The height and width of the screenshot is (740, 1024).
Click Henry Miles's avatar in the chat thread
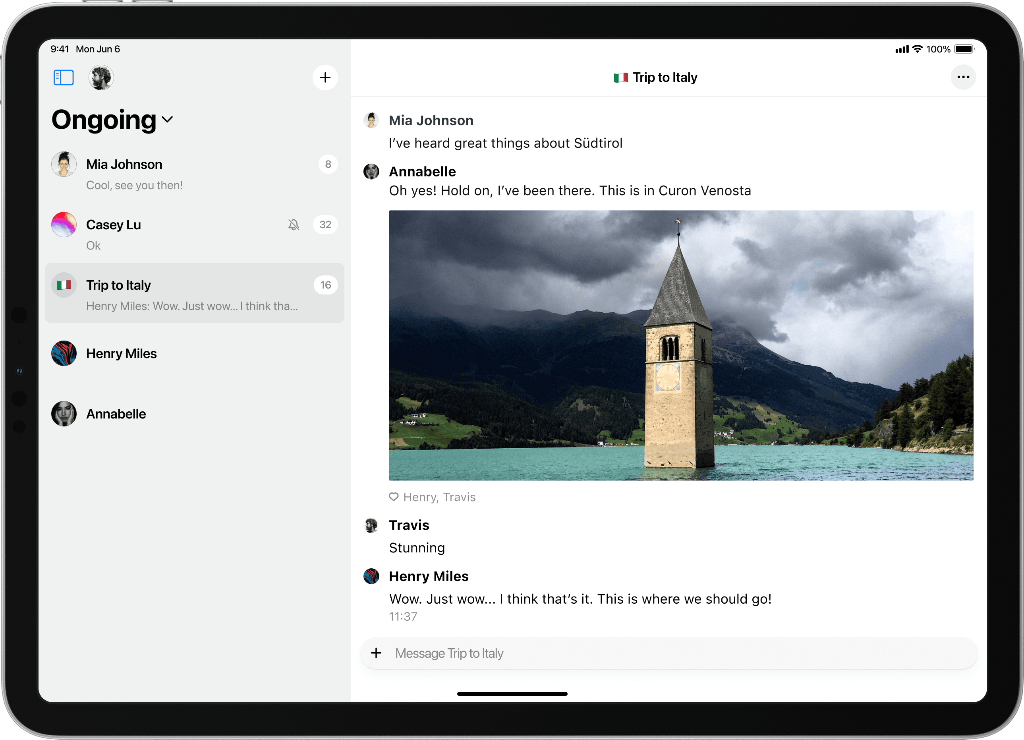371,576
